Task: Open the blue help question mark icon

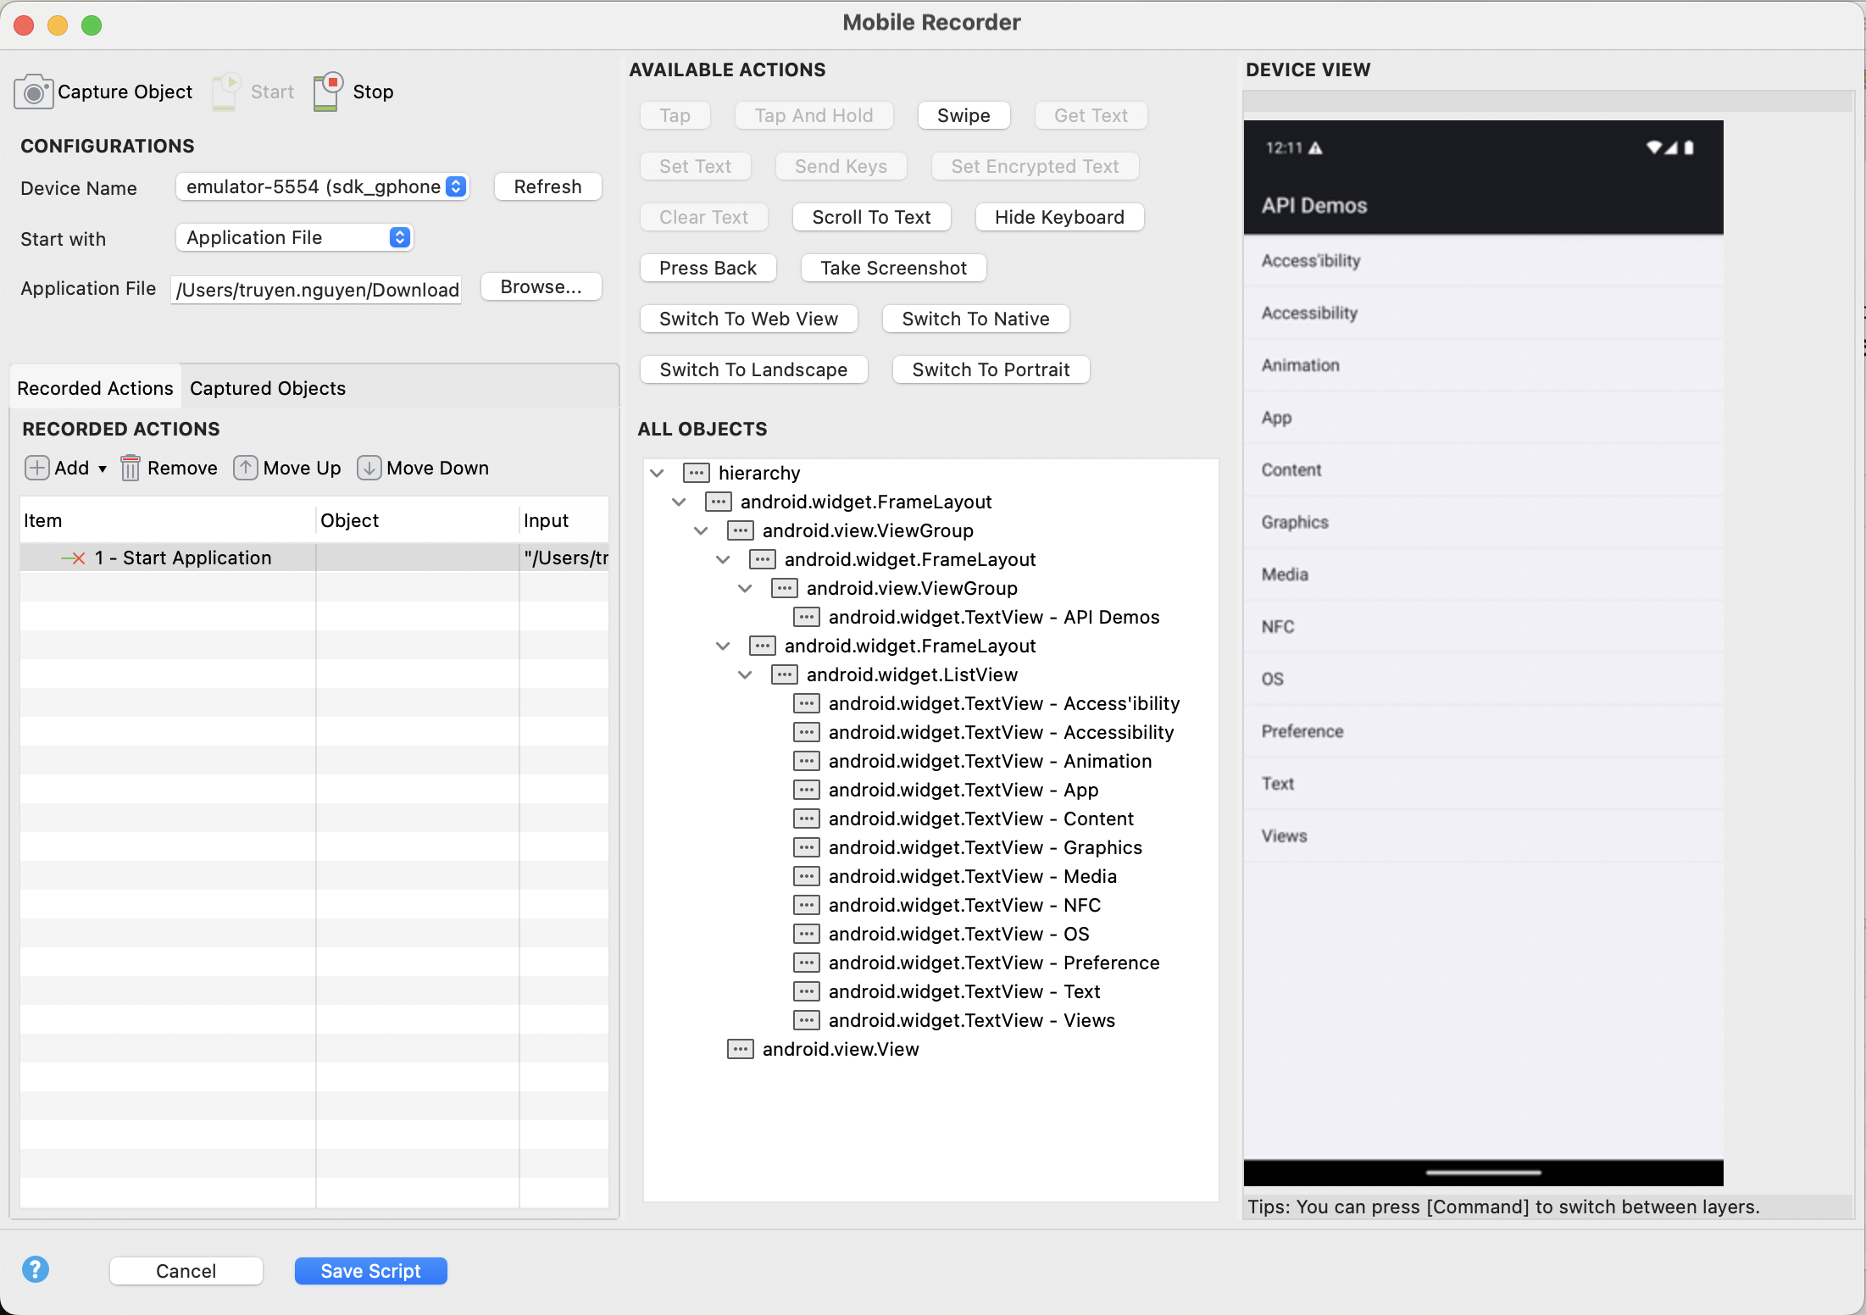Action: click(x=36, y=1269)
